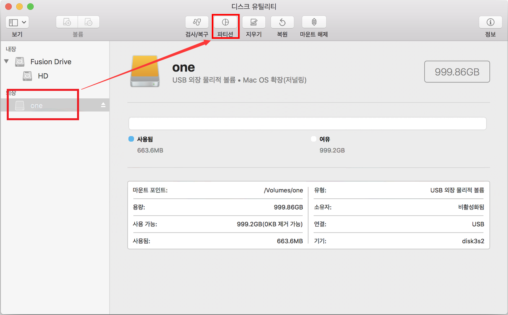Click the white 여유 legend dot

[314, 139]
